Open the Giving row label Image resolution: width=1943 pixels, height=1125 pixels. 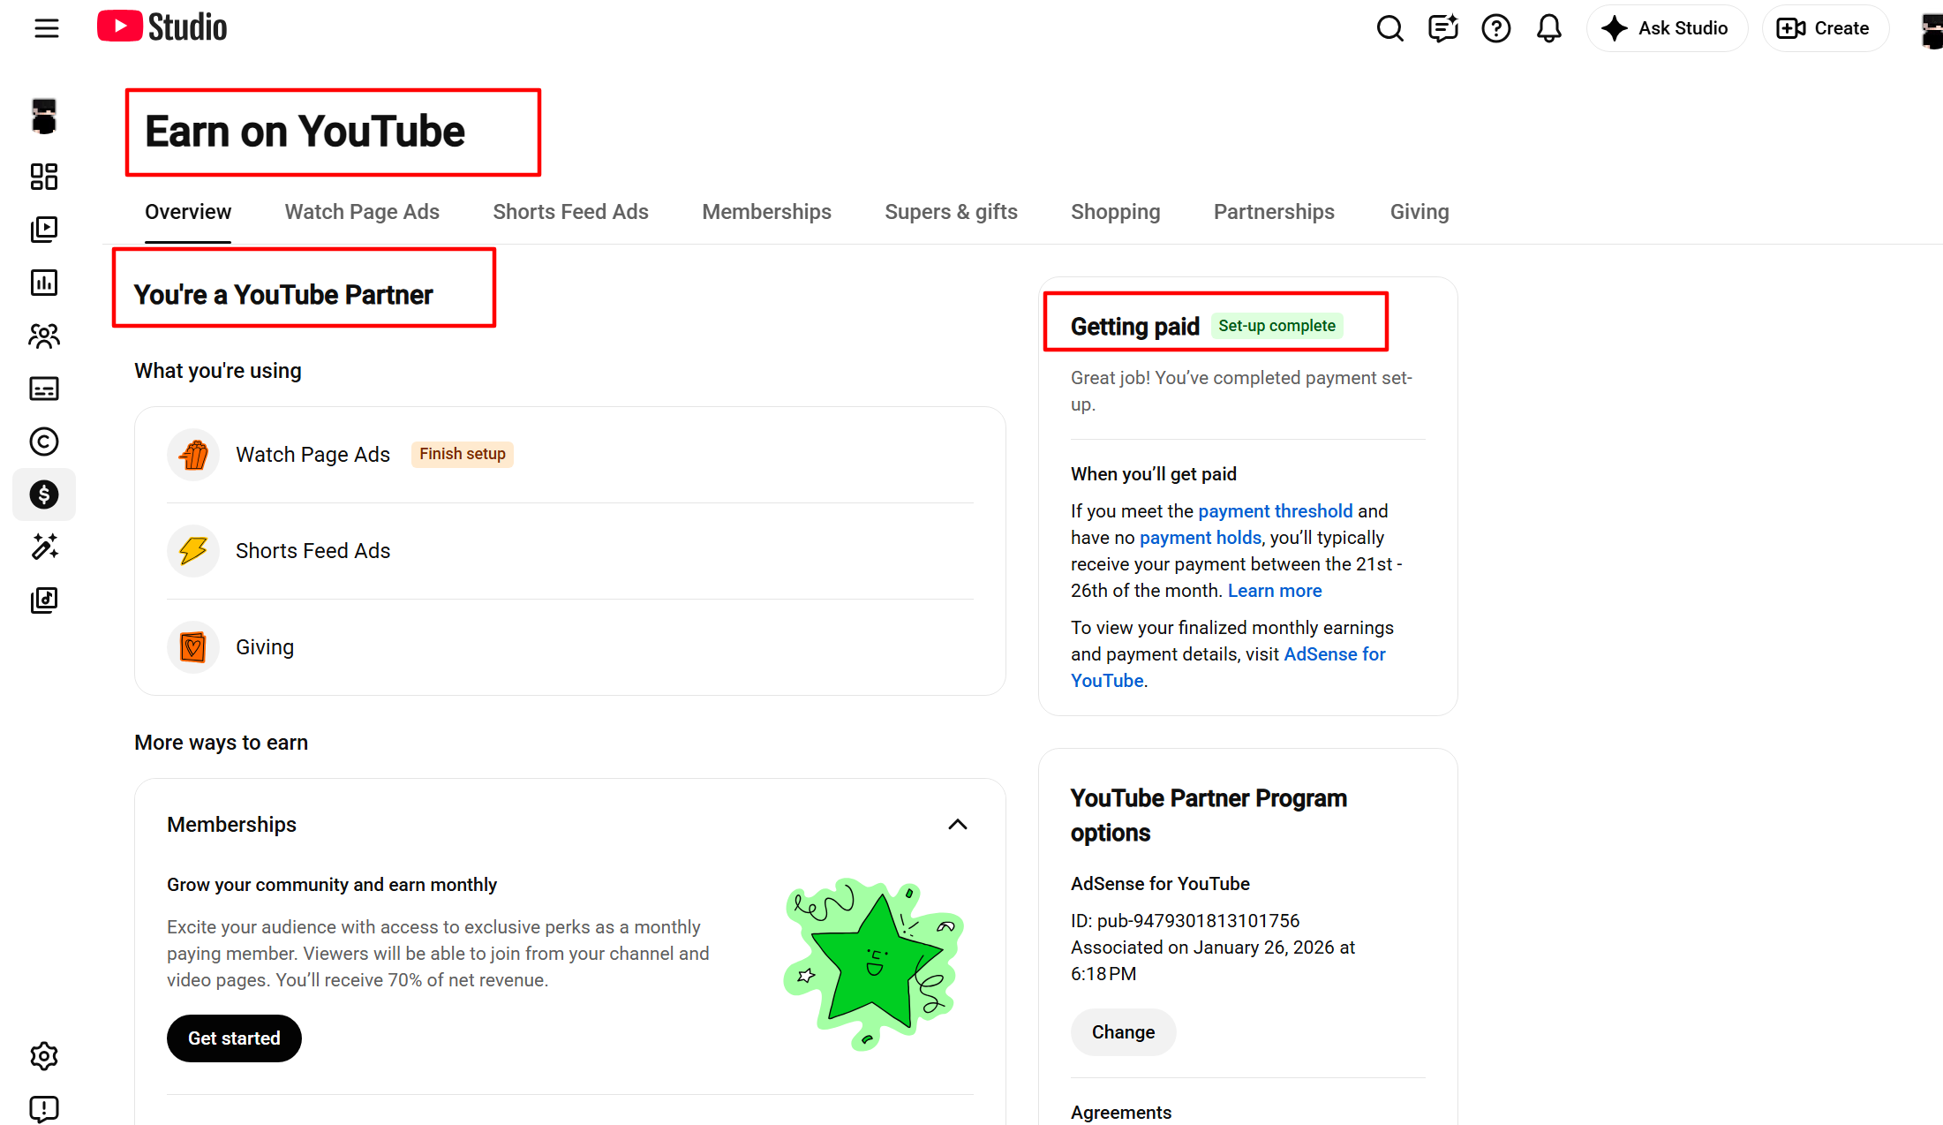tap(265, 647)
